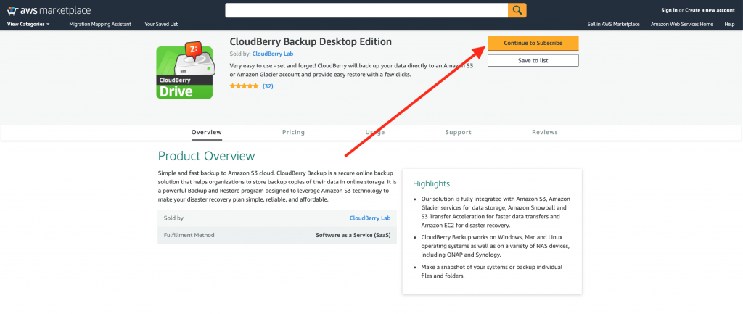Click the five-star rating icons

coord(244,86)
